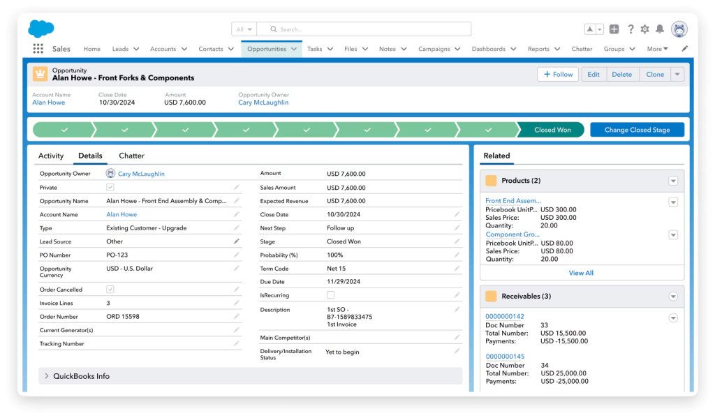Open the Setup gear icon

tap(644, 29)
